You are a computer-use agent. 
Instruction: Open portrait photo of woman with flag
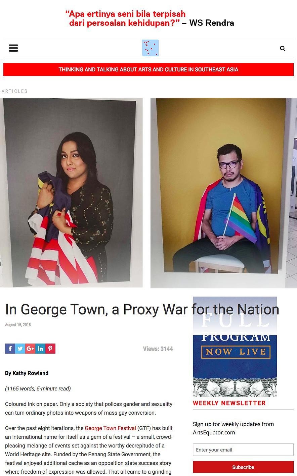(71, 193)
